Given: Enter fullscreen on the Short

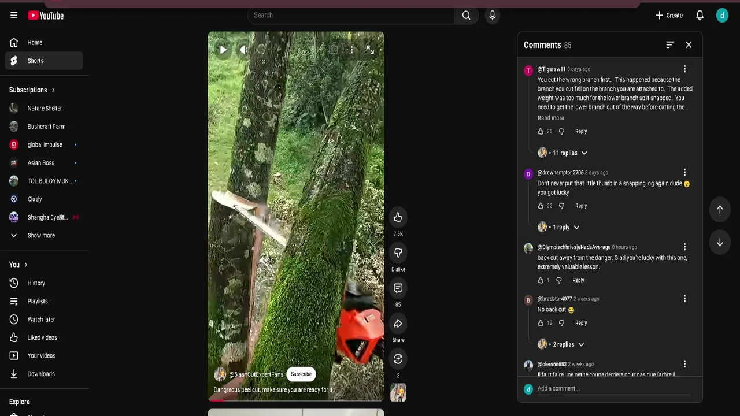Looking at the screenshot, I should tap(370, 50).
